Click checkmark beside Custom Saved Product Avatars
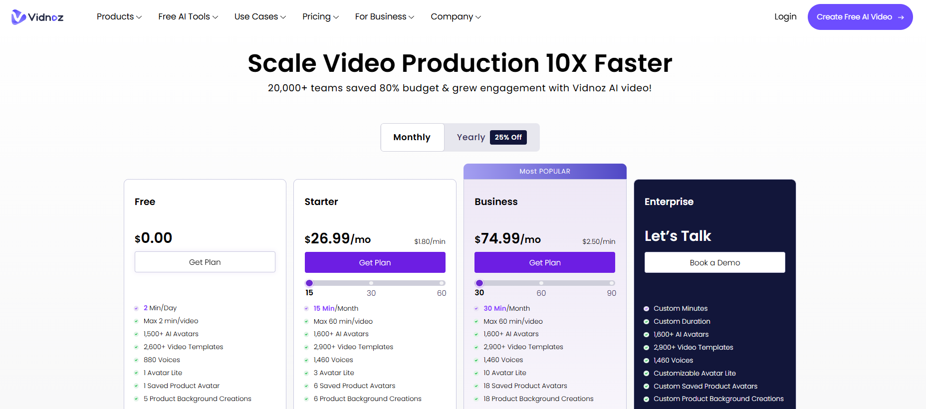The image size is (926, 409). (x=647, y=387)
